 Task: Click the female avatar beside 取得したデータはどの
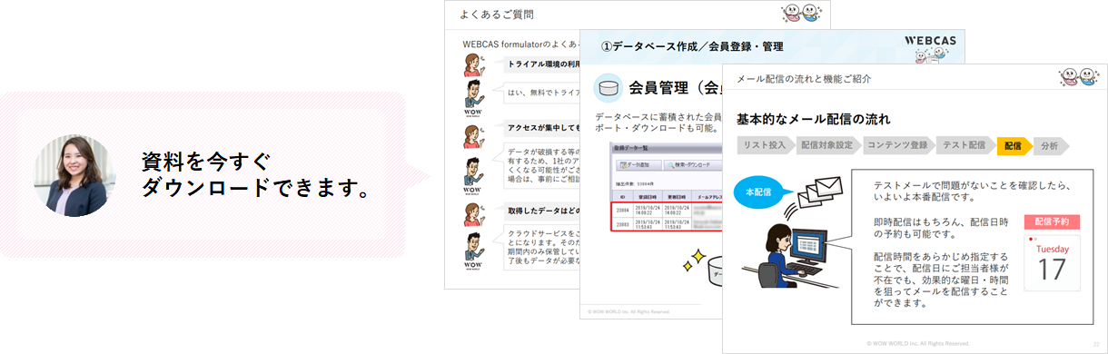pos(474,214)
